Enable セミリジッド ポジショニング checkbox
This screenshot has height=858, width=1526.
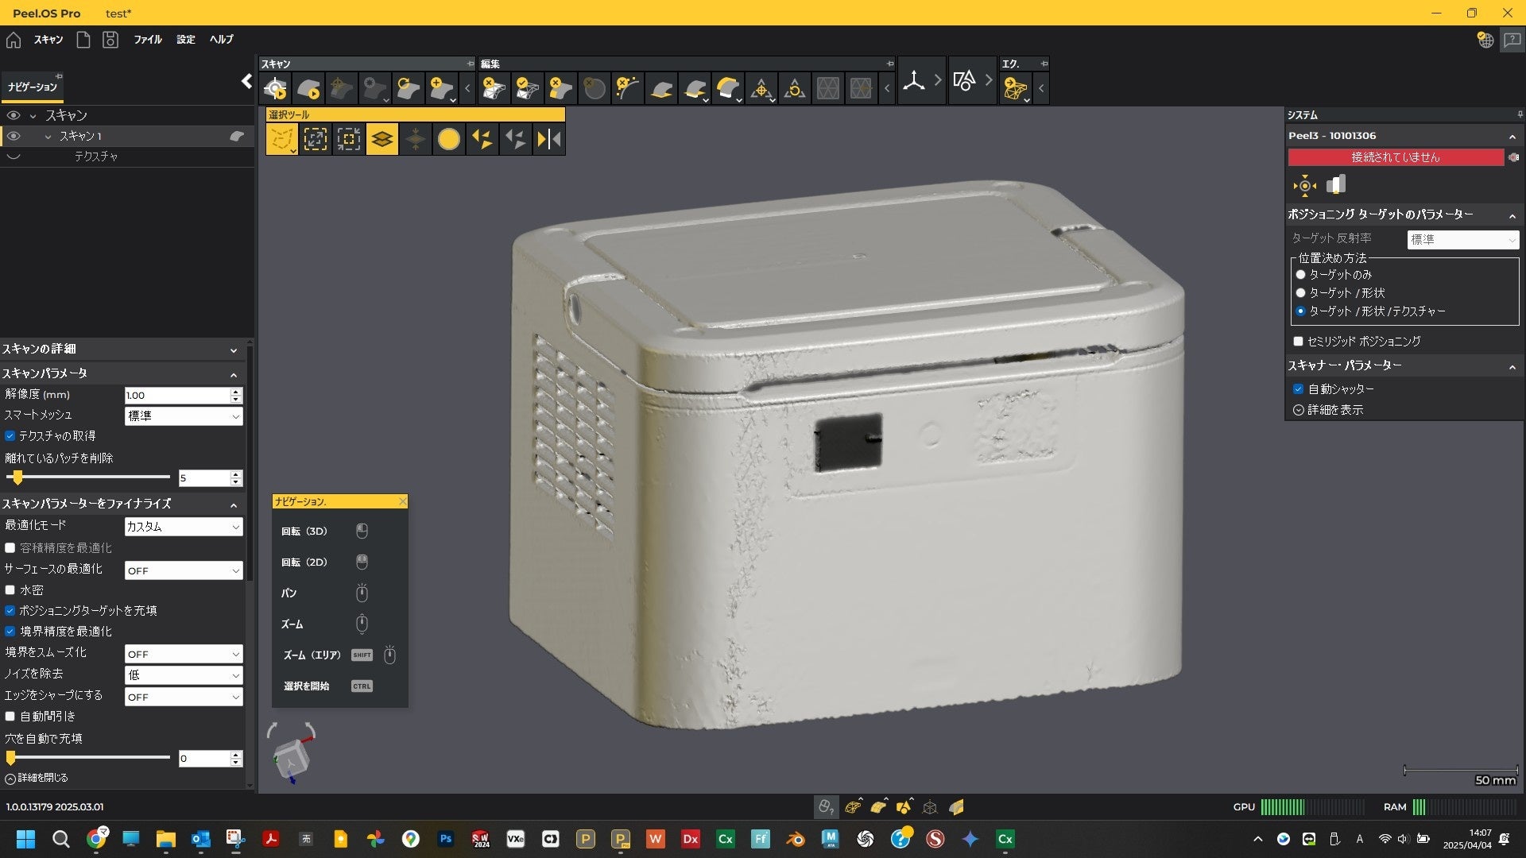[1298, 342]
